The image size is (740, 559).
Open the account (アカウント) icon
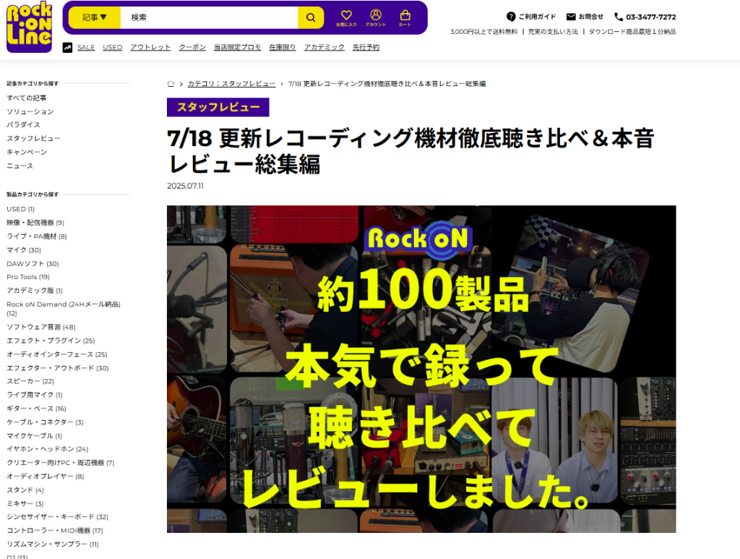(376, 18)
